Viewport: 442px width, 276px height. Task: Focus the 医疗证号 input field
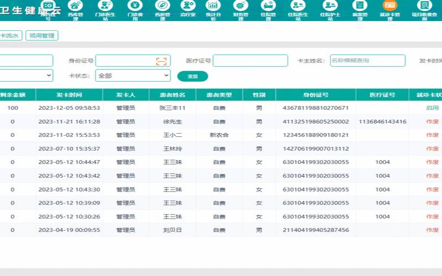click(x=250, y=61)
